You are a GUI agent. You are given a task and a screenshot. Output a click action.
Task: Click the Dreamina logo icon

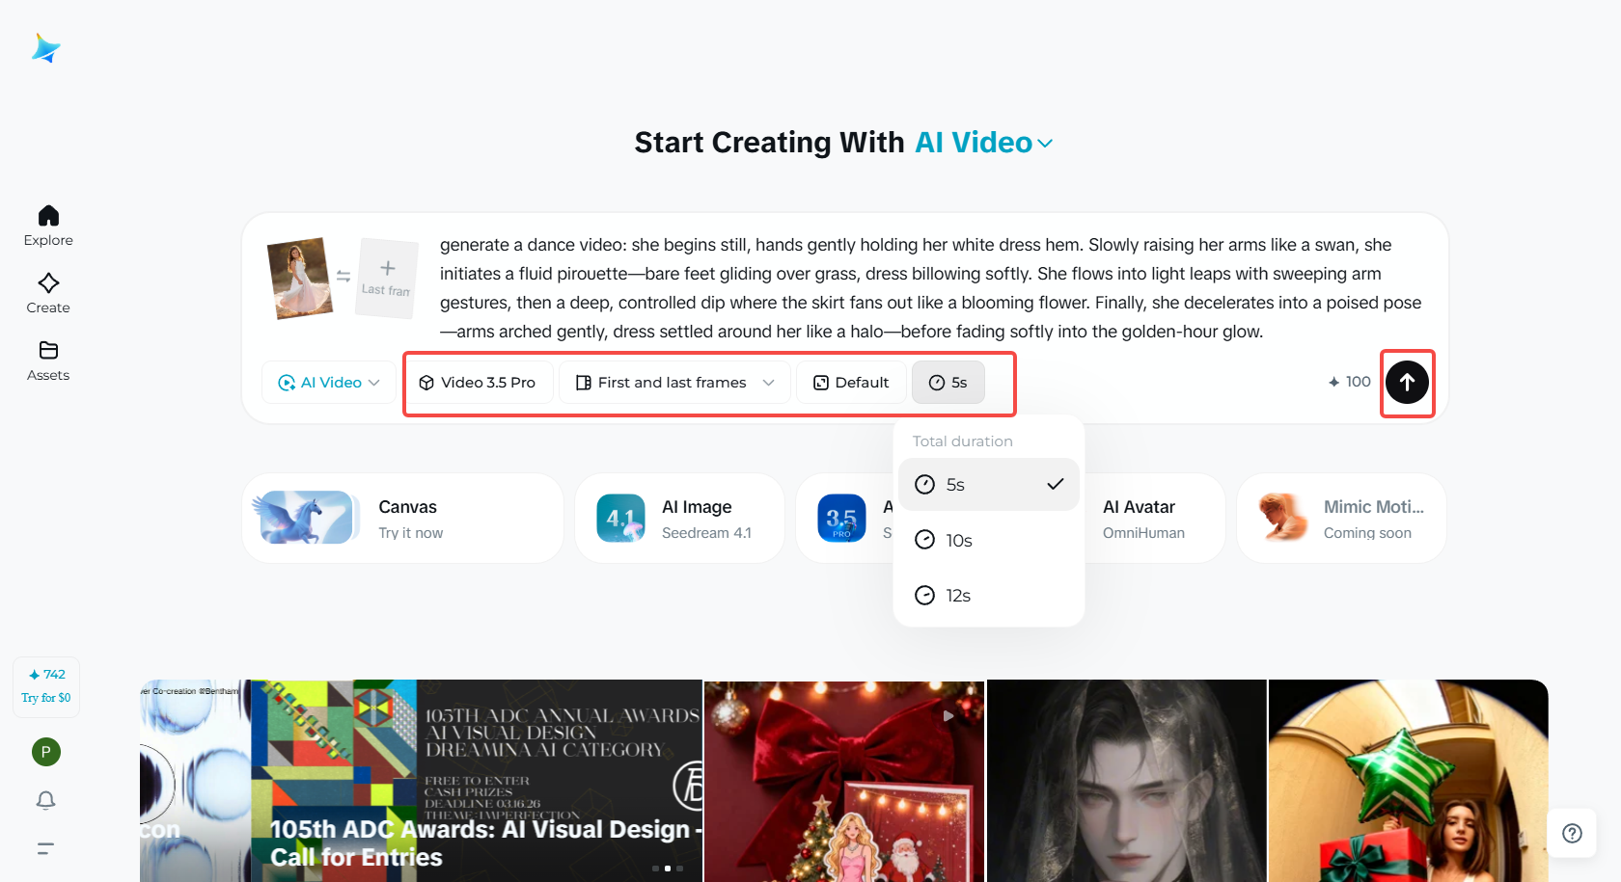pos(45,48)
